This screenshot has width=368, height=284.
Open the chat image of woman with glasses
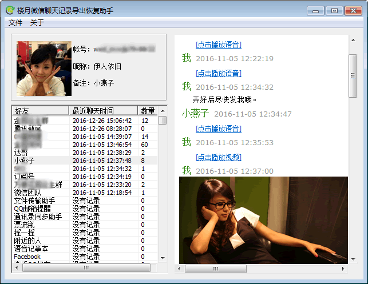coord(263,220)
